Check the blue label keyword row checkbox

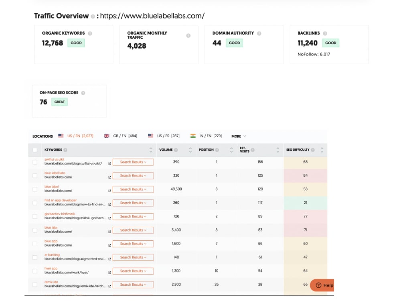[x=35, y=189]
